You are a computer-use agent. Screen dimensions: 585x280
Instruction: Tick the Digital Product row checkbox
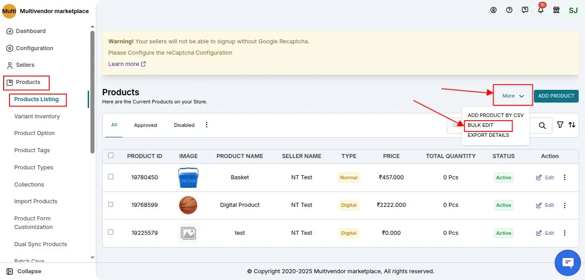point(111,204)
